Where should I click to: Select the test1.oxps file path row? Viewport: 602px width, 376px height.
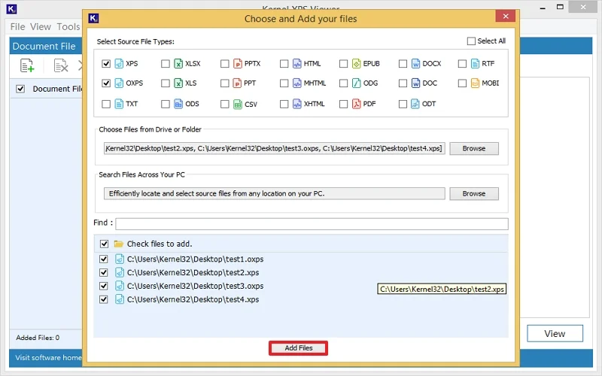195,259
